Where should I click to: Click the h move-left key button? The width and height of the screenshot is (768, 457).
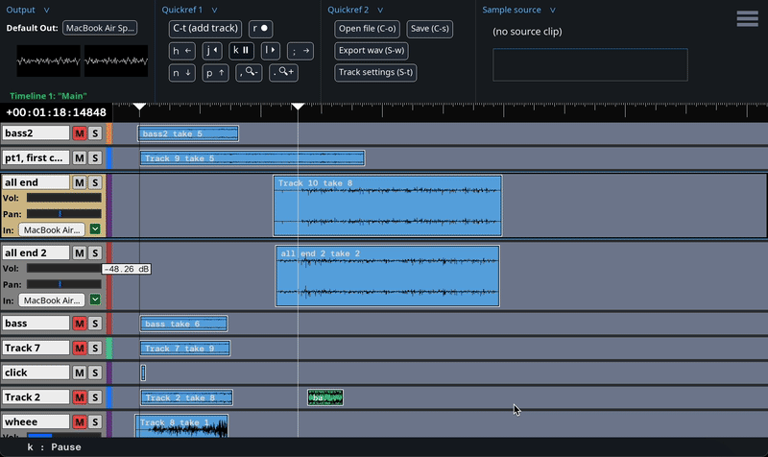coord(182,51)
